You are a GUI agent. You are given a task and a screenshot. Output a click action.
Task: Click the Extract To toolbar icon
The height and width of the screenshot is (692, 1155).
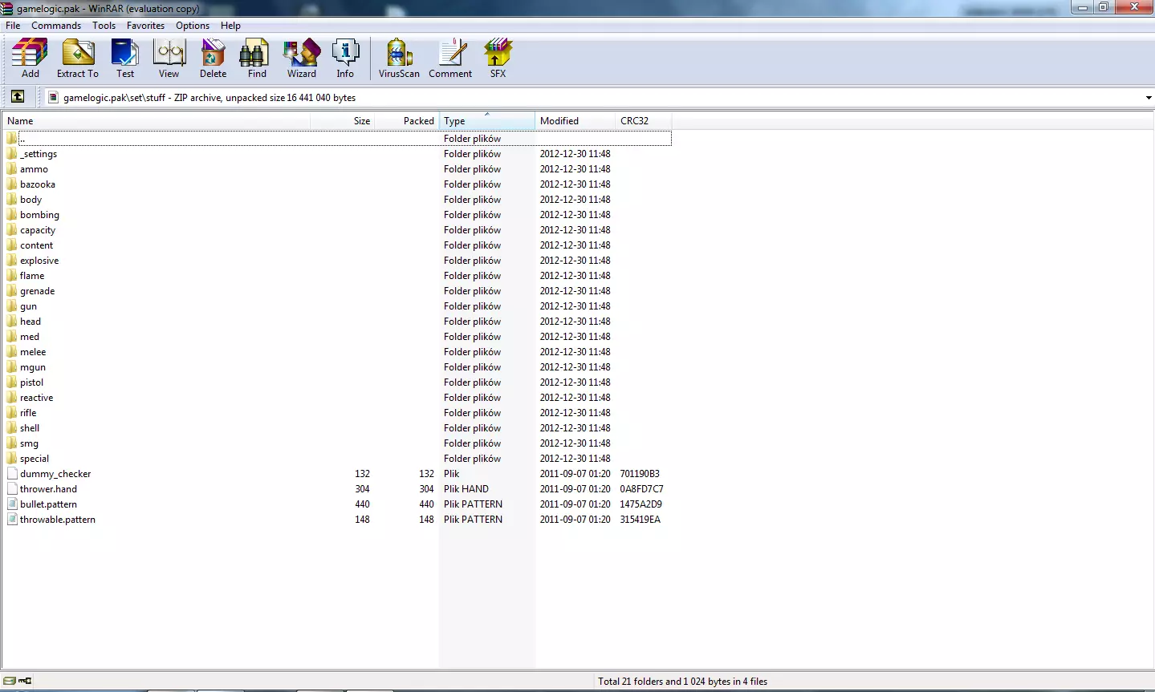pyautogui.click(x=78, y=59)
